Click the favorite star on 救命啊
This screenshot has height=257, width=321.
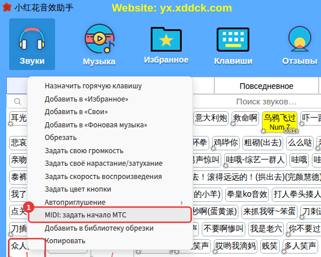(x=233, y=124)
